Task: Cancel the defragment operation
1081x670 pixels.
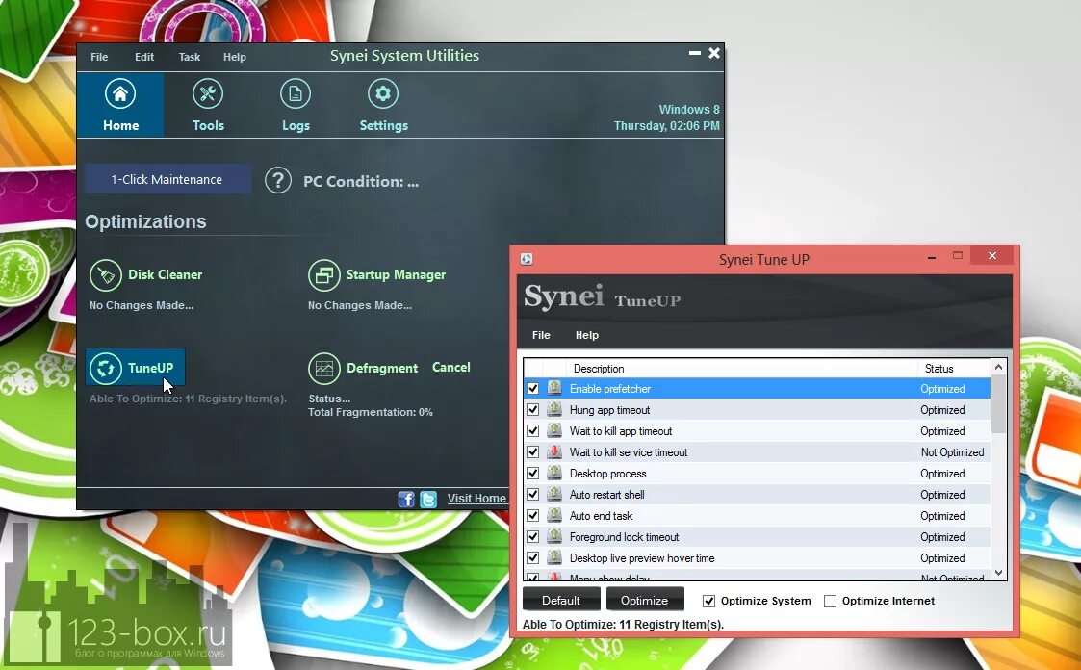Action: (x=450, y=368)
